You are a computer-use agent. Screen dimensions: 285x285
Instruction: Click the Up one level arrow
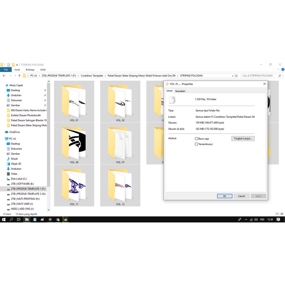click(x=19, y=76)
